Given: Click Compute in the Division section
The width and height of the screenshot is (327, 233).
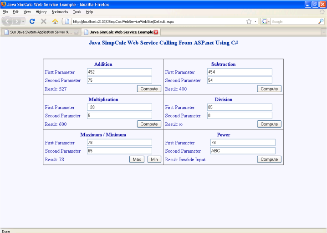Looking at the screenshot, I should tap(269, 124).
